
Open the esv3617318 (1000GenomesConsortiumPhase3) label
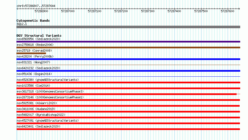(x=50, y=91)
